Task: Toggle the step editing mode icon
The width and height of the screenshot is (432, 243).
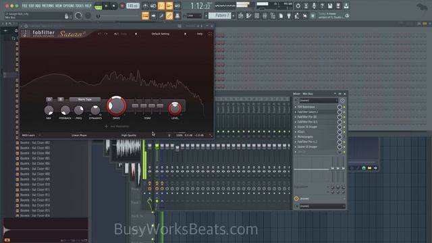Action: (161, 16)
